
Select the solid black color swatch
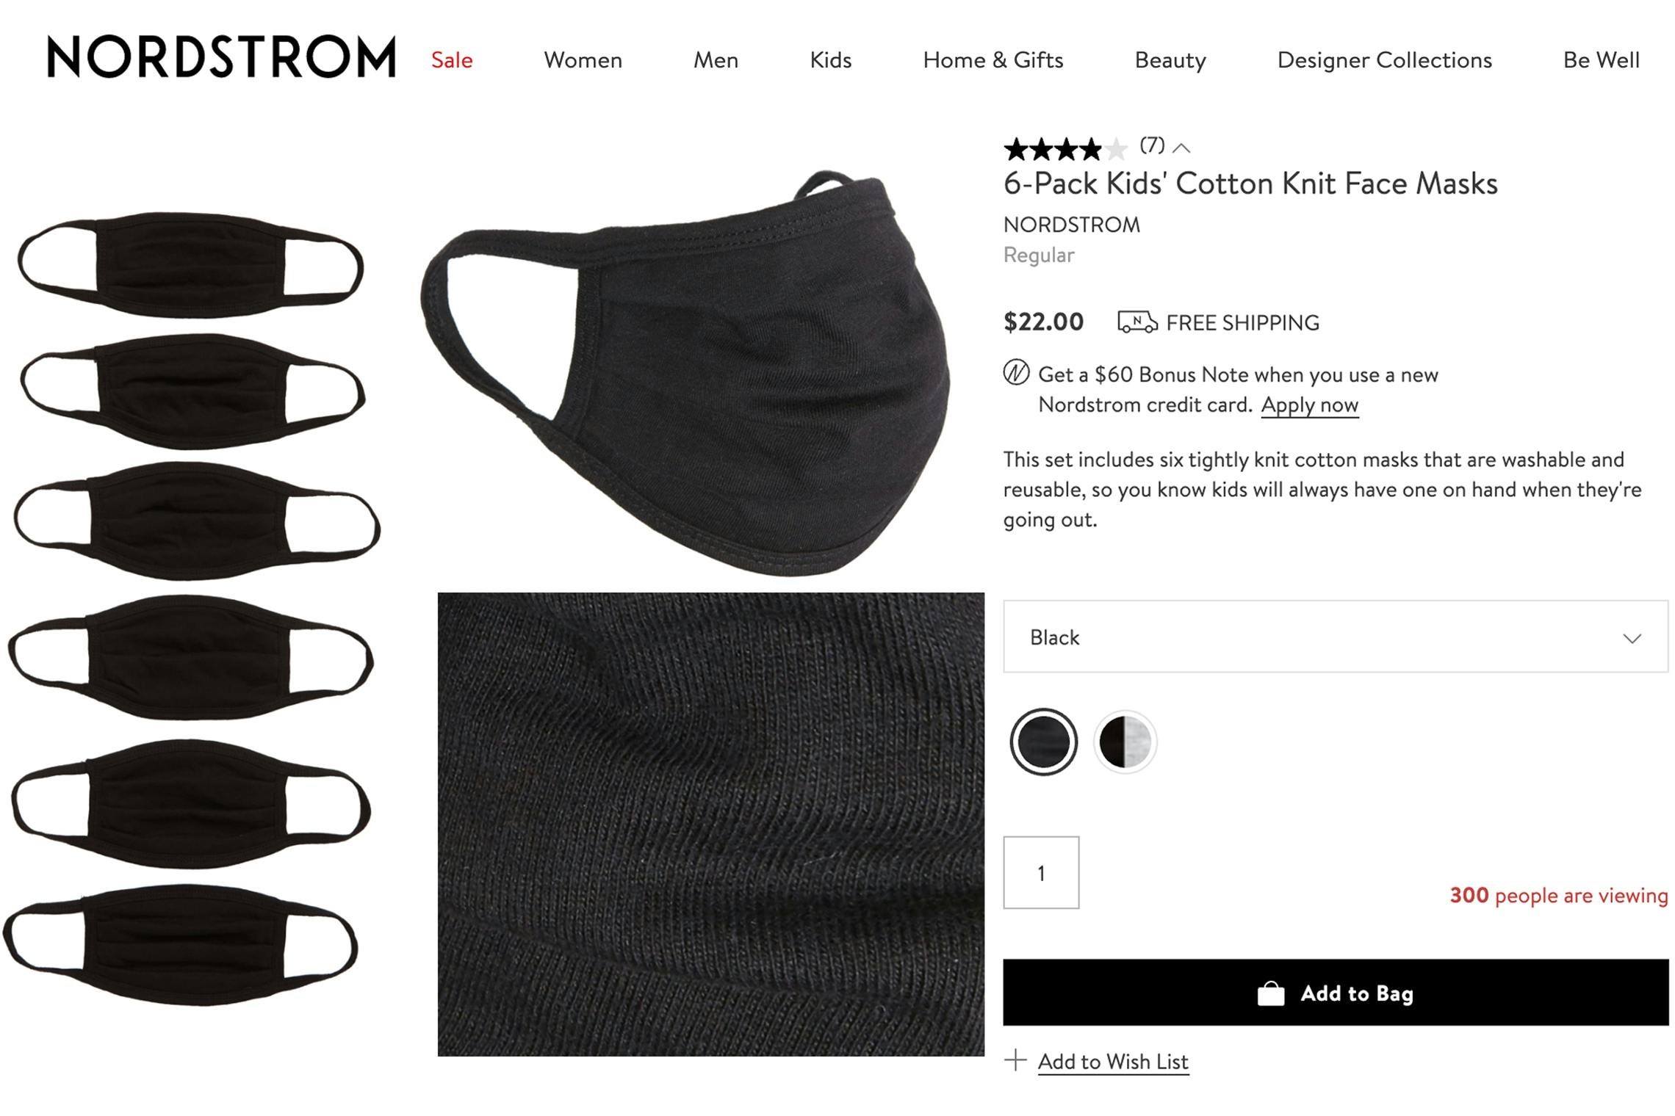(x=1043, y=742)
